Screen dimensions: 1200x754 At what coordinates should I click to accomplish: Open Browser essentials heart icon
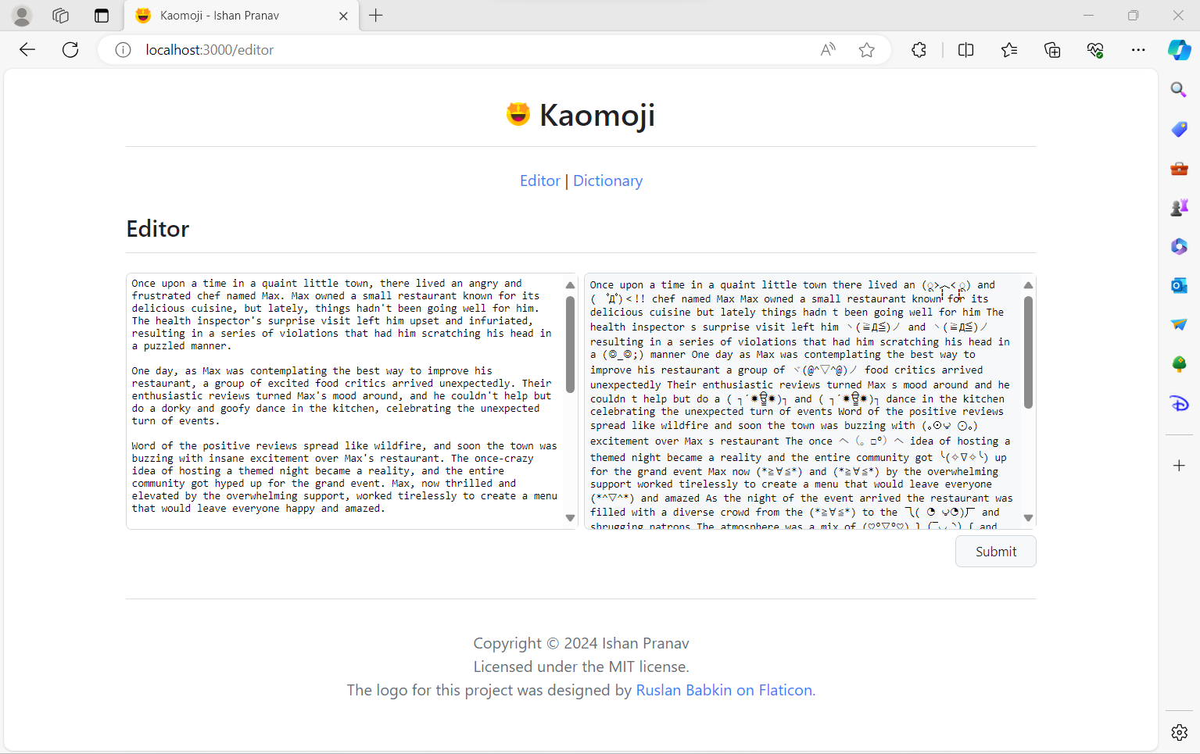point(1095,50)
